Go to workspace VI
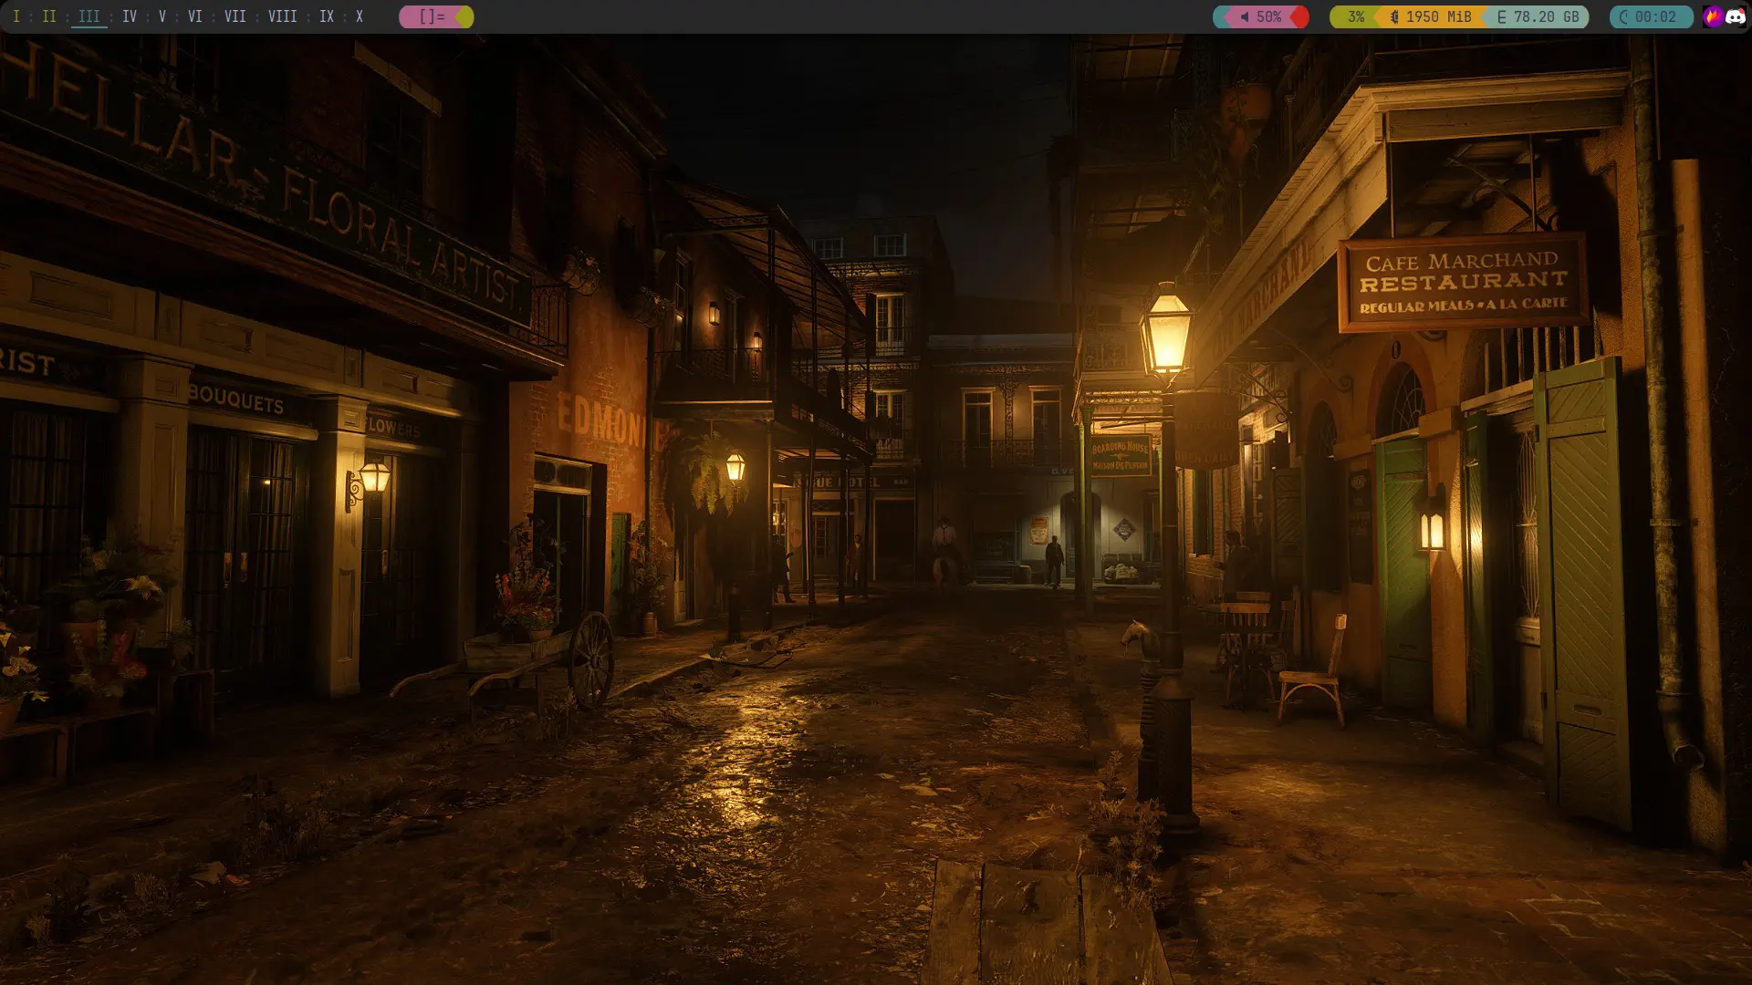Screen dimensions: 1752x985 point(194,16)
